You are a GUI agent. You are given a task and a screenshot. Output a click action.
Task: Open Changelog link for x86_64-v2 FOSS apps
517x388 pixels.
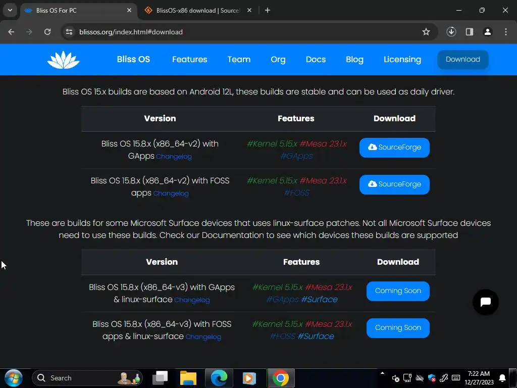click(x=171, y=193)
